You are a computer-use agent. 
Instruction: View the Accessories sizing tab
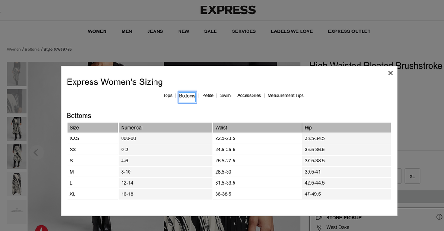coord(249,96)
